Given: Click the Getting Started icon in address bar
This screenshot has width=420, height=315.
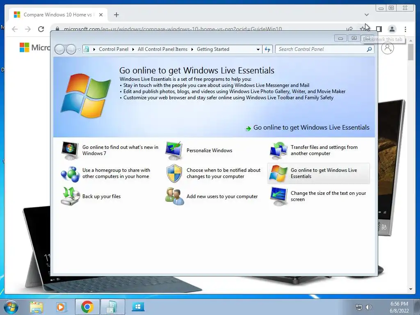Looking at the screenshot, I should 86,49.
